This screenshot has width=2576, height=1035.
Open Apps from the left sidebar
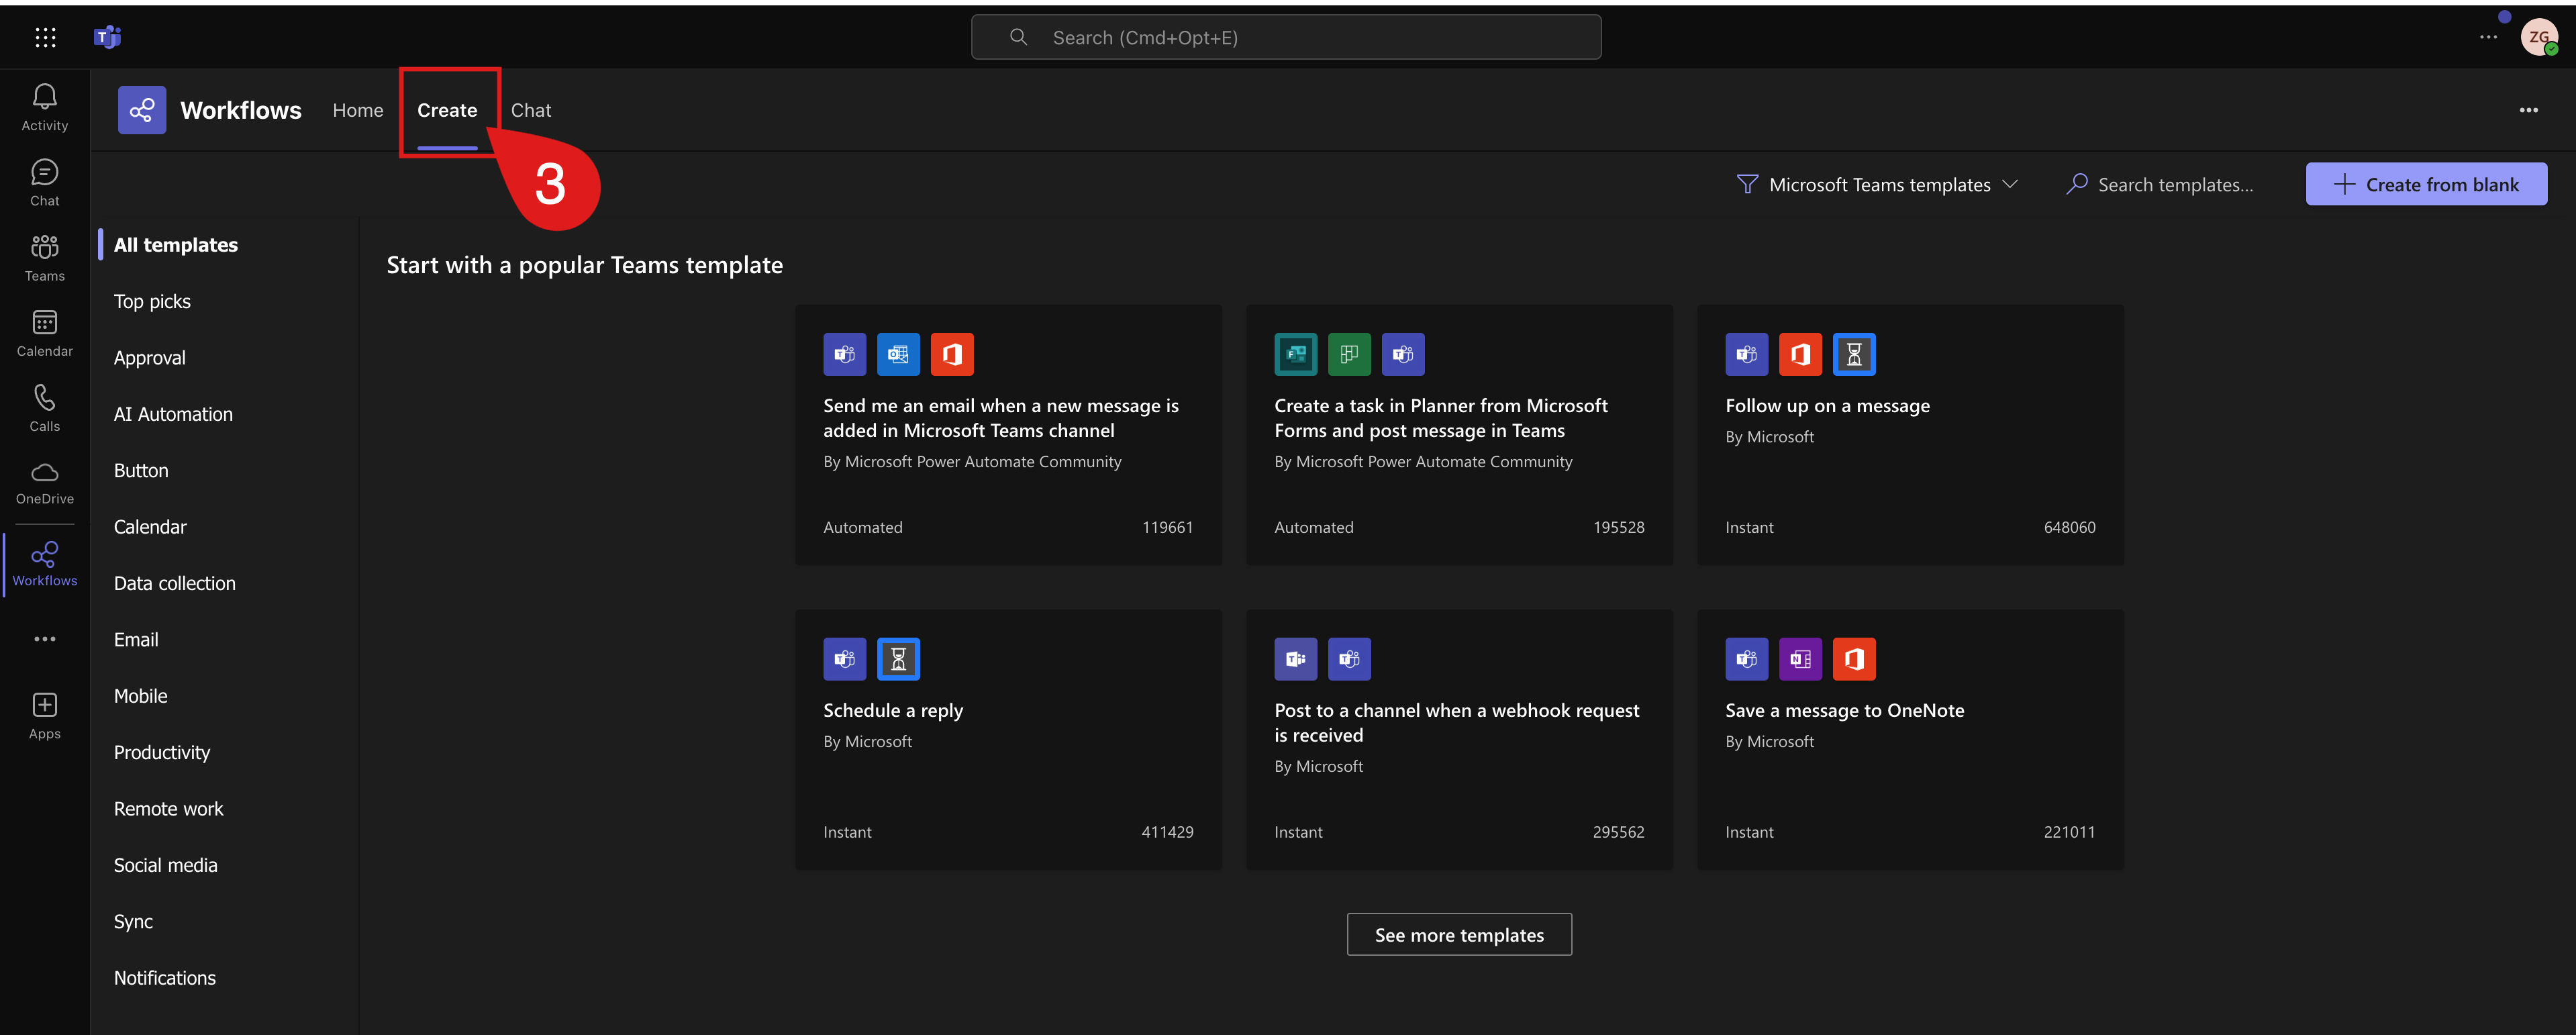pos(45,713)
